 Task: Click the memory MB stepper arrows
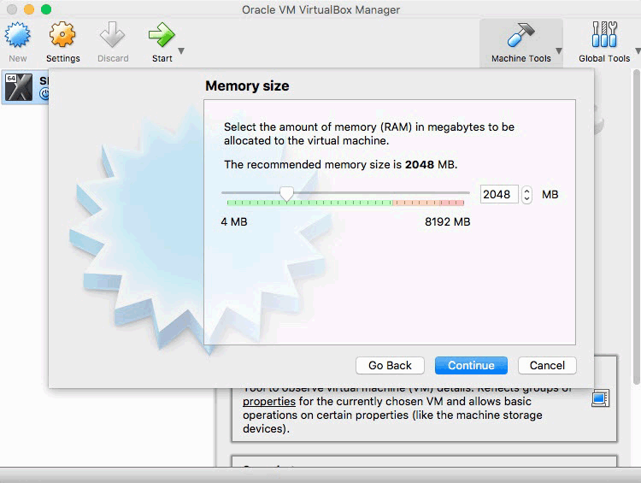pos(527,195)
